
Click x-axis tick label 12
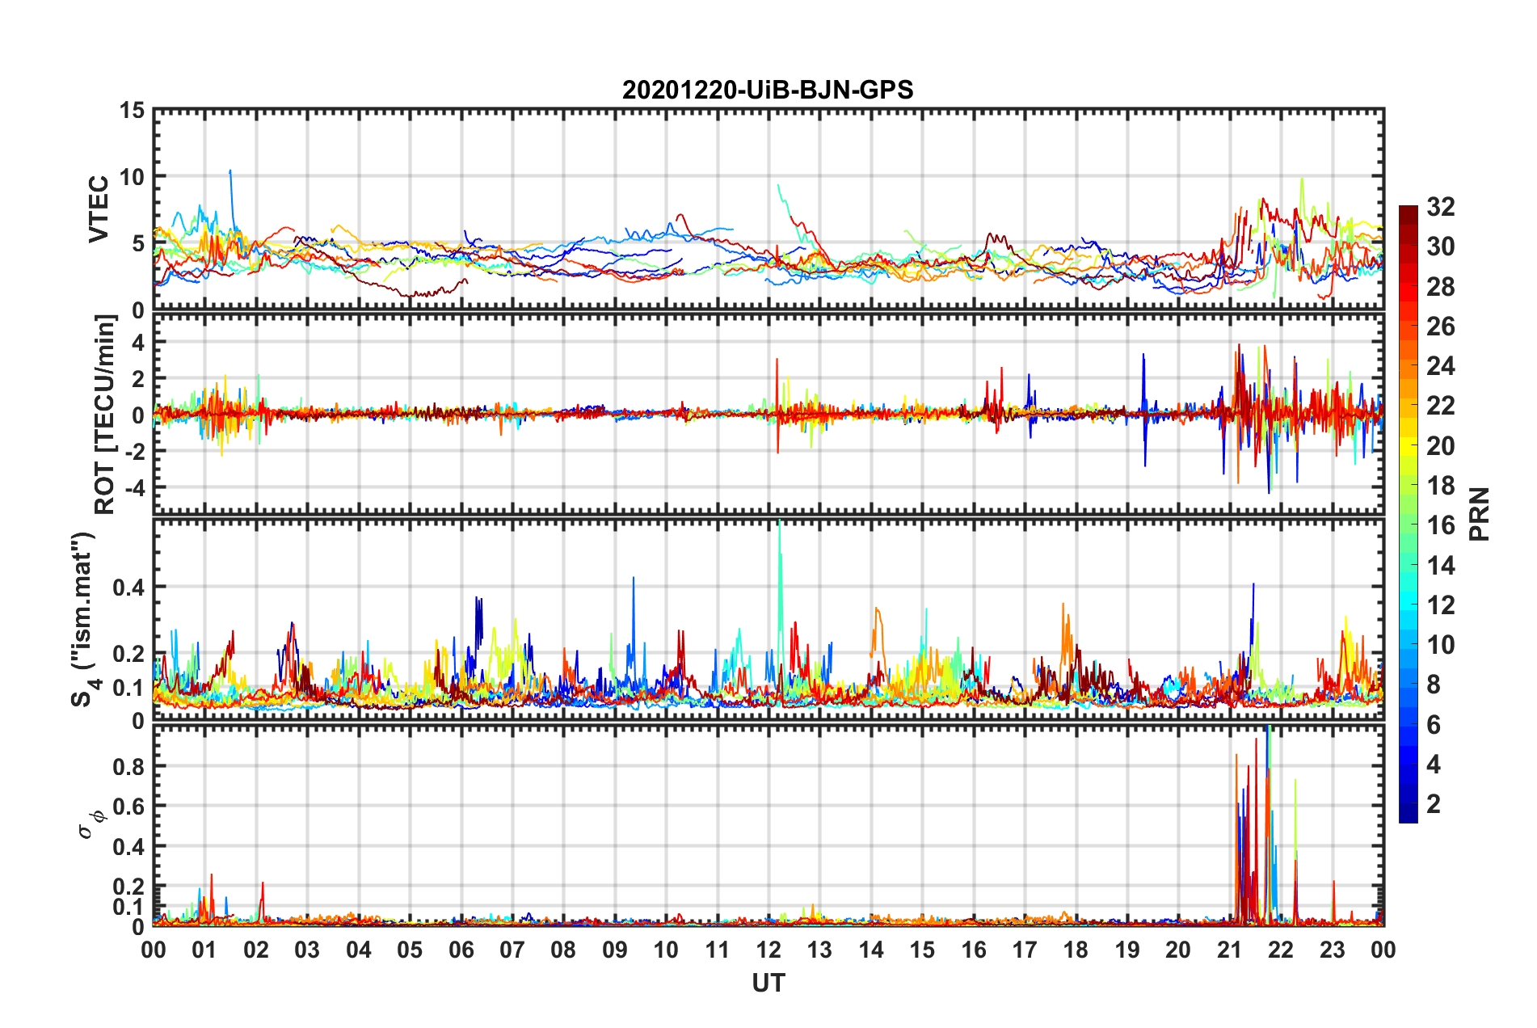(768, 950)
